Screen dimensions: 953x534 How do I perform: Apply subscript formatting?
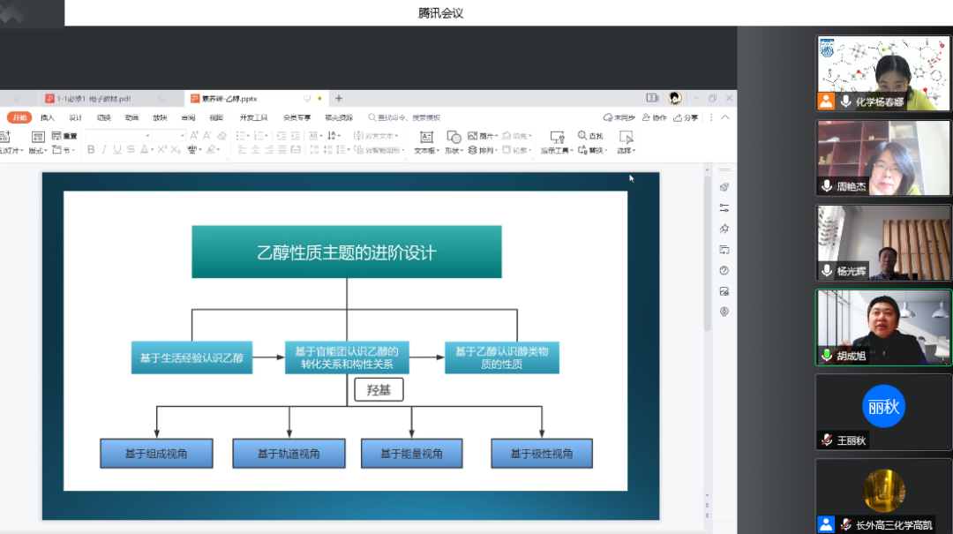pyautogui.click(x=176, y=150)
